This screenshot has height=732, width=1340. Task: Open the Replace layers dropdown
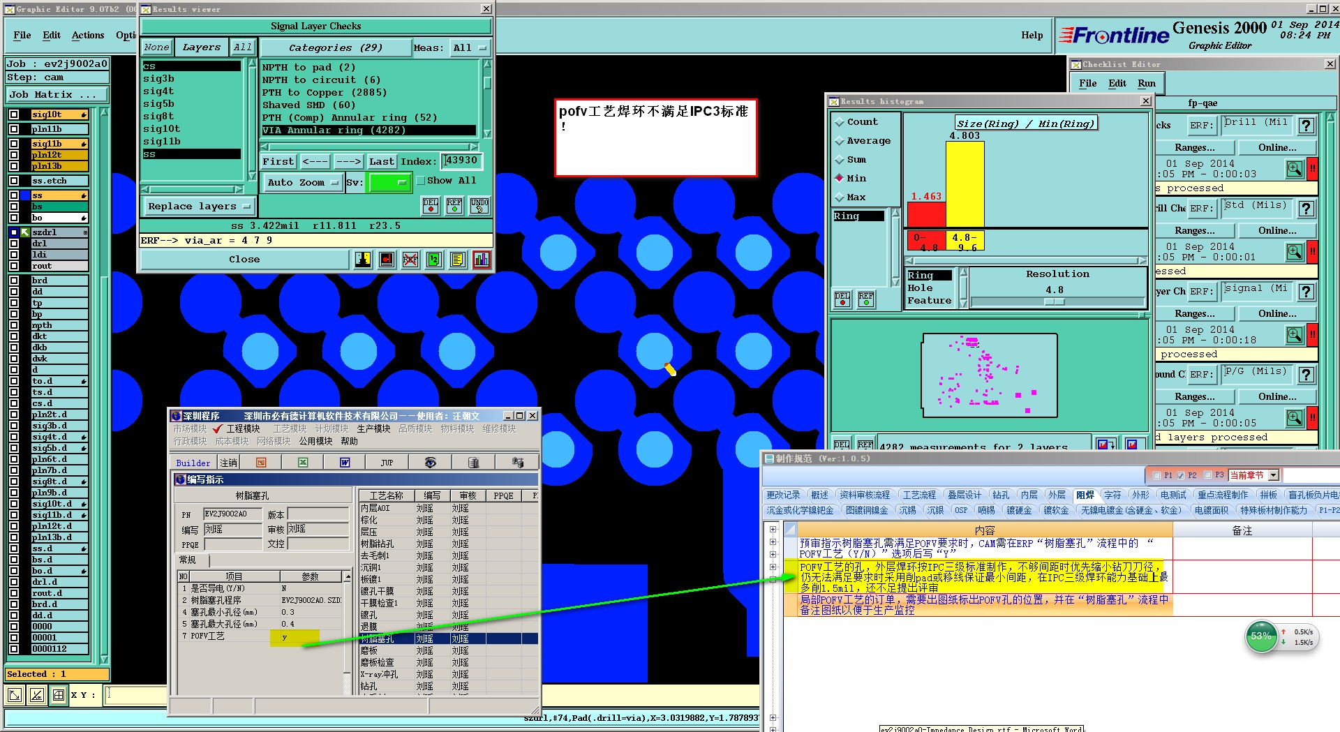click(x=199, y=207)
